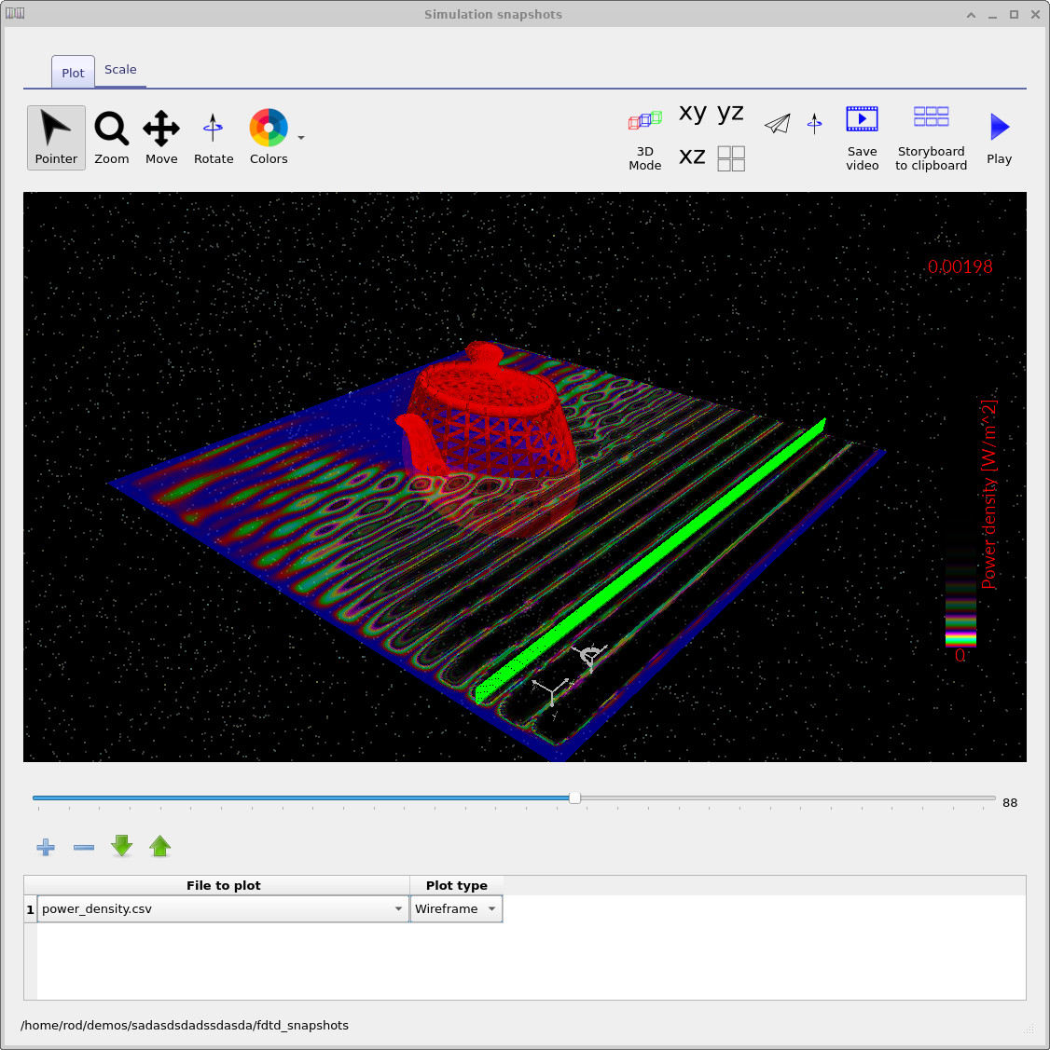Select row 1 header in plot table
1050x1050 pixels.
click(30, 909)
